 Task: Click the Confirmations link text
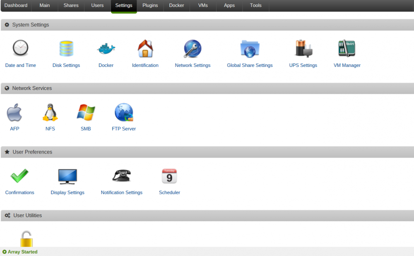pos(20,192)
